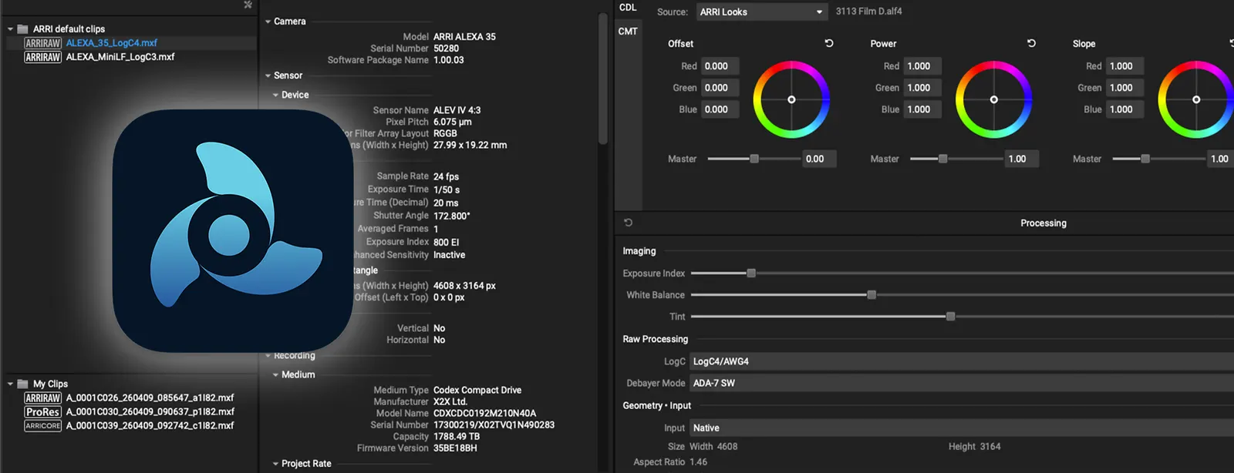The width and height of the screenshot is (1234, 473).
Task: Click the Power Red value field
Action: coord(922,66)
